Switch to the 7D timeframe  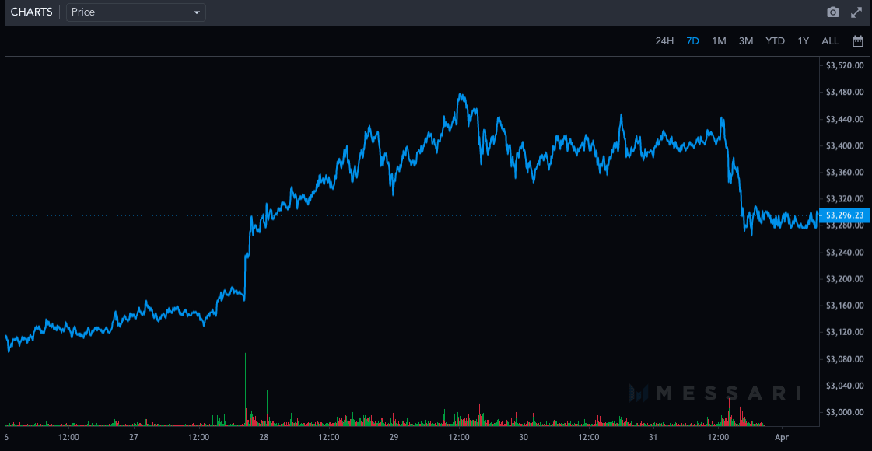coord(692,40)
